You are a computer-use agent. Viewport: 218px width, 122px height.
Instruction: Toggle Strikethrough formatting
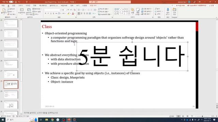[56, 14]
